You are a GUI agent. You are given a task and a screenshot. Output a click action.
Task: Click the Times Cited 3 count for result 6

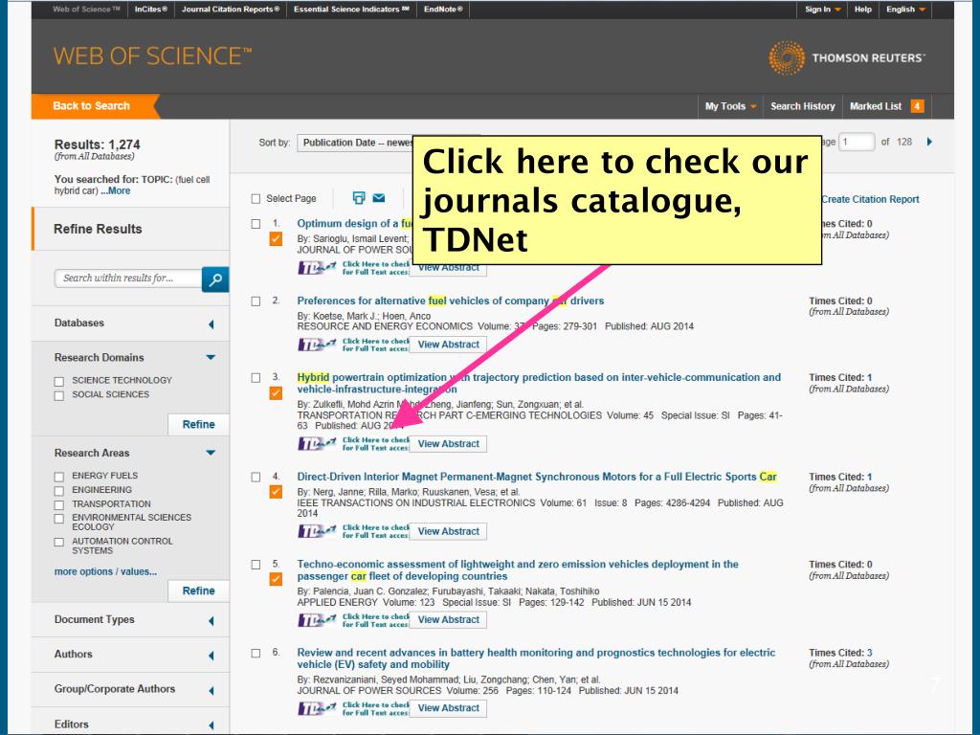tap(869, 653)
